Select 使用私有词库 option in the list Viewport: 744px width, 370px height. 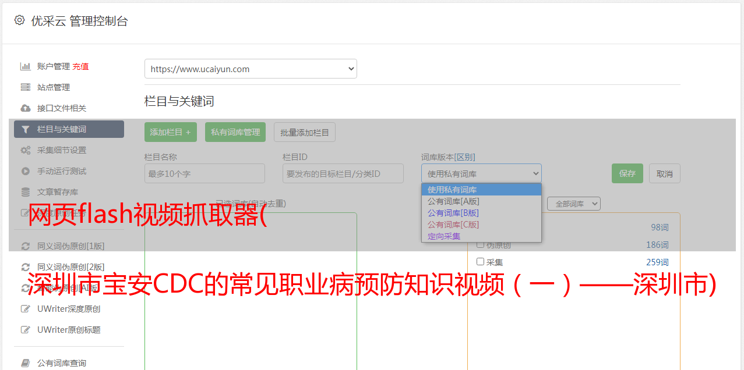click(481, 190)
